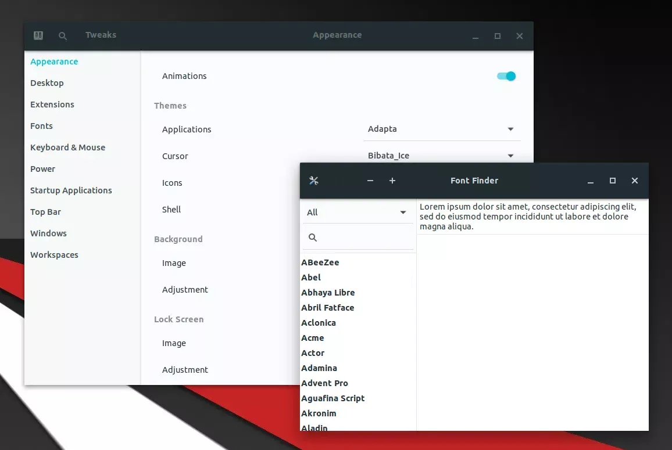Maximize the Font Finder window

(613, 181)
